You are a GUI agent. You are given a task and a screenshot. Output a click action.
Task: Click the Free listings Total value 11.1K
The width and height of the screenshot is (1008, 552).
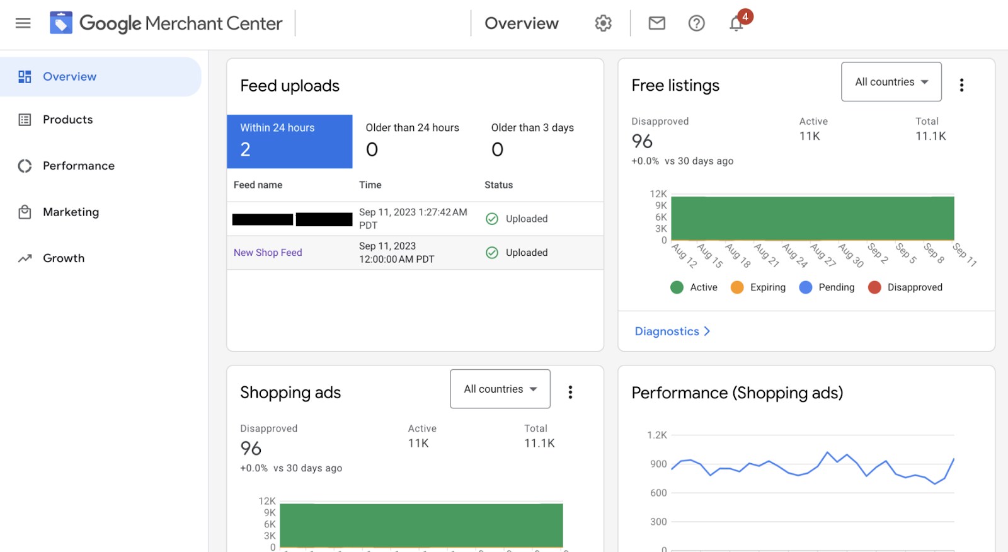coord(931,136)
